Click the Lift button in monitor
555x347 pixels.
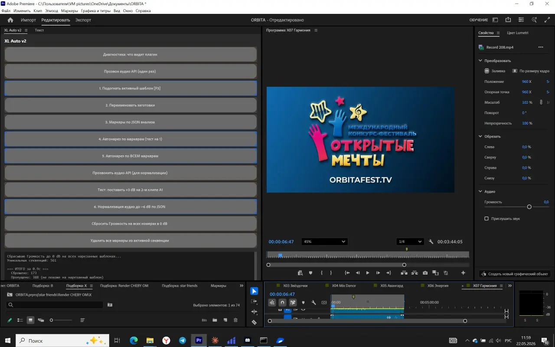coord(404,273)
